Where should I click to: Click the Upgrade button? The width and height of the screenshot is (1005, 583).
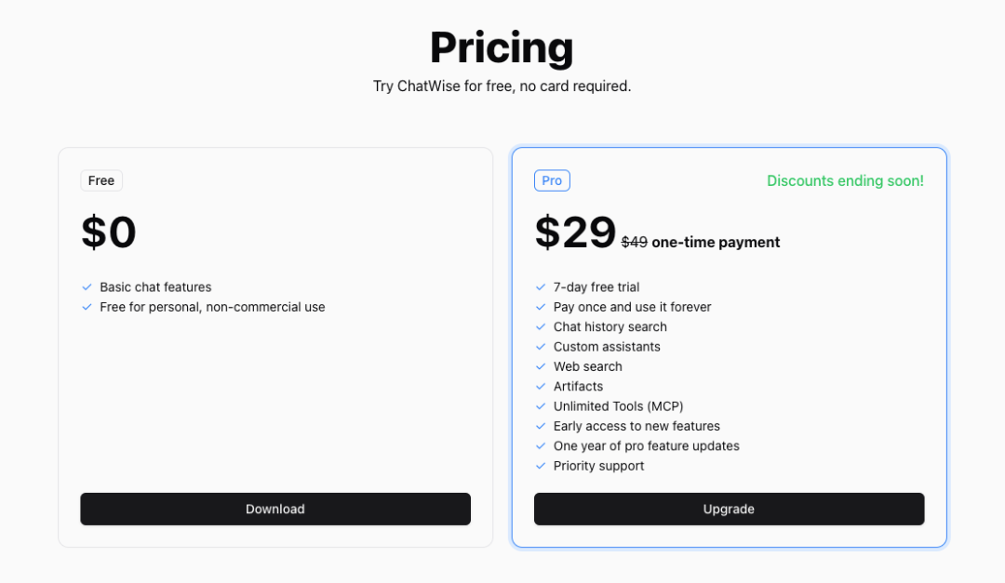(x=729, y=509)
